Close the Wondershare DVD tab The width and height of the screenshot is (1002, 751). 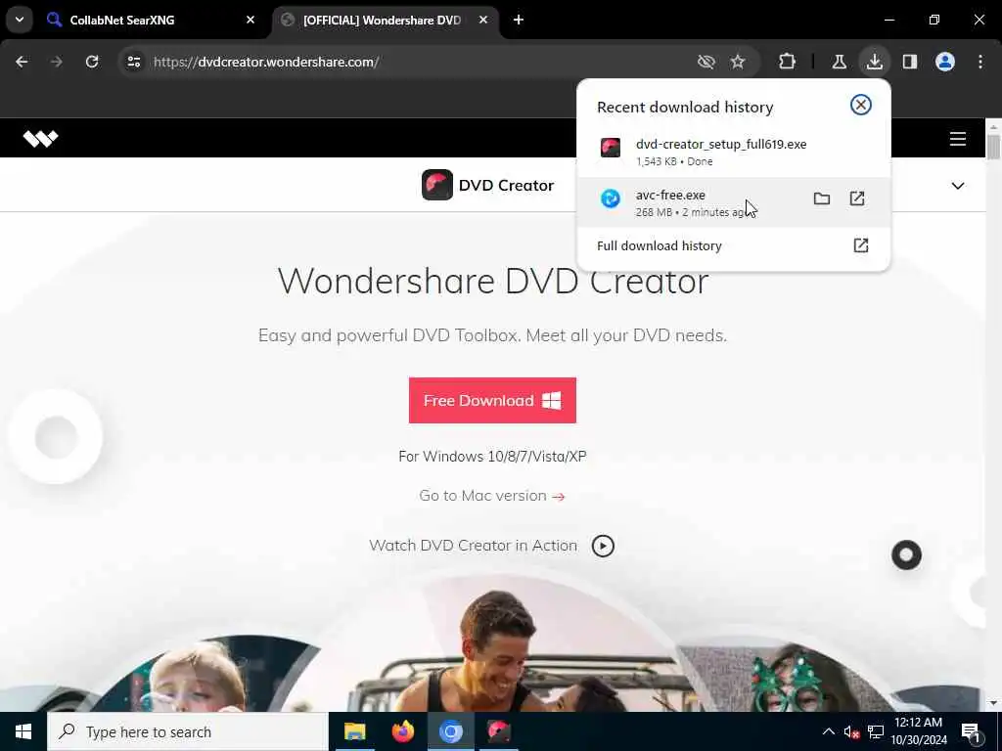483,20
